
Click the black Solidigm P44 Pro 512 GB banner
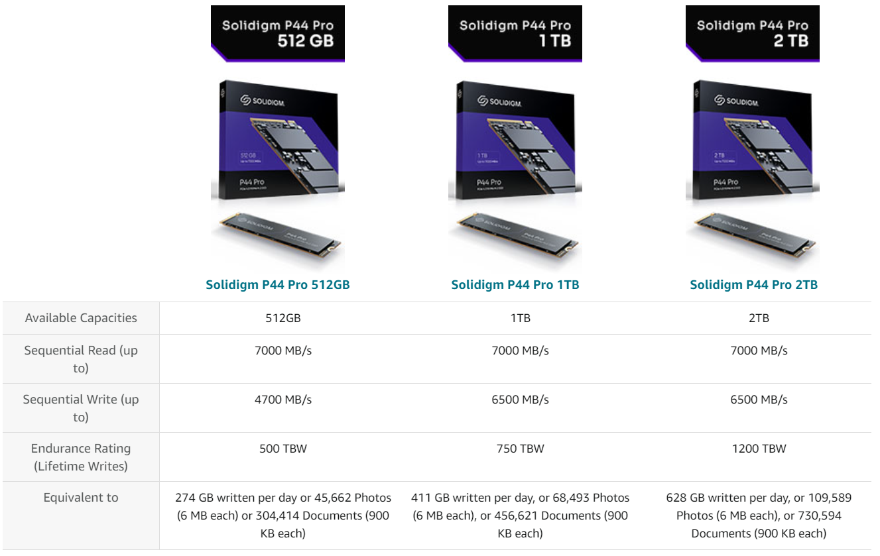click(x=277, y=34)
